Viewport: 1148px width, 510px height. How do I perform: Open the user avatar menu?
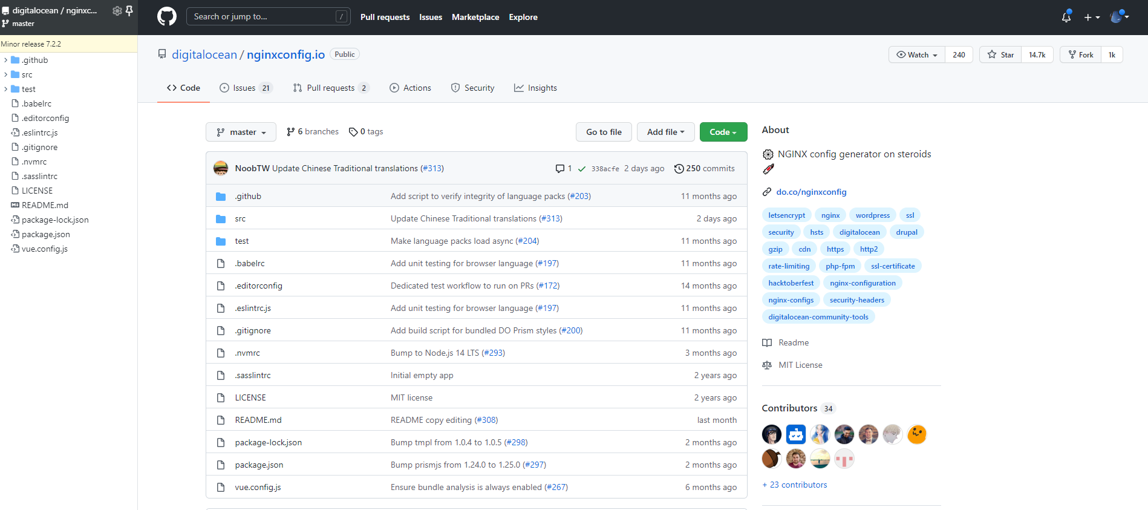1120,17
